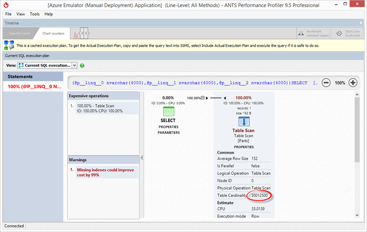367x232 pixels.
Task: Click the Is Parallel property row
Action: [x=244, y=166]
